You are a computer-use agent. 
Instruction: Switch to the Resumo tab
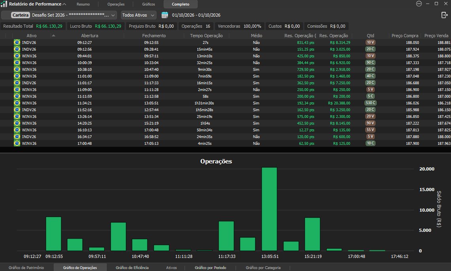point(83,4)
